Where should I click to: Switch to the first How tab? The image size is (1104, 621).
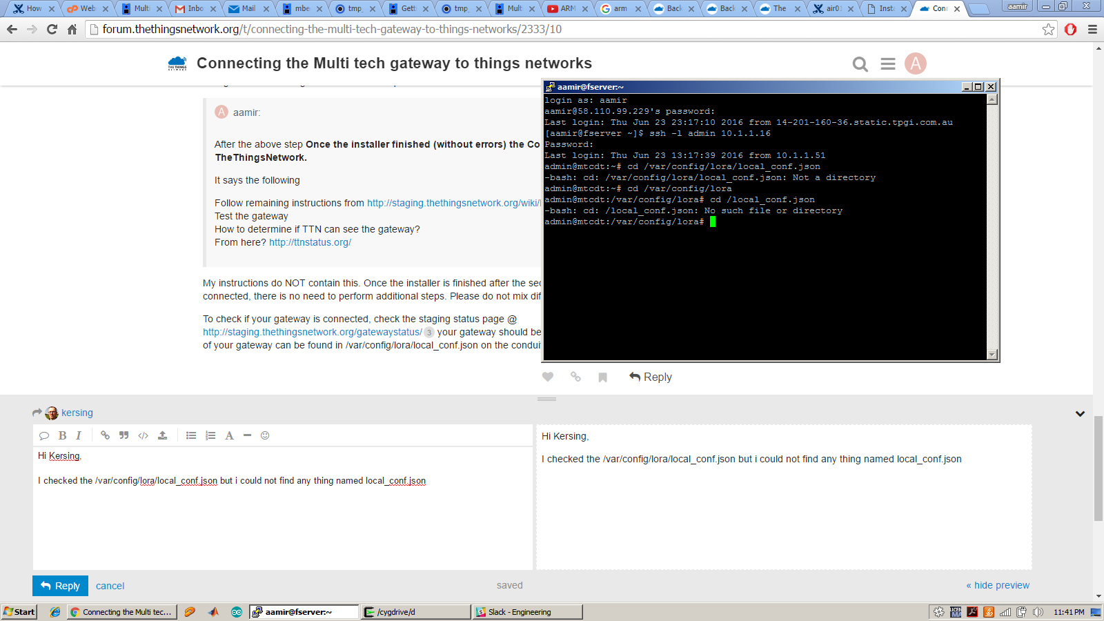click(33, 8)
